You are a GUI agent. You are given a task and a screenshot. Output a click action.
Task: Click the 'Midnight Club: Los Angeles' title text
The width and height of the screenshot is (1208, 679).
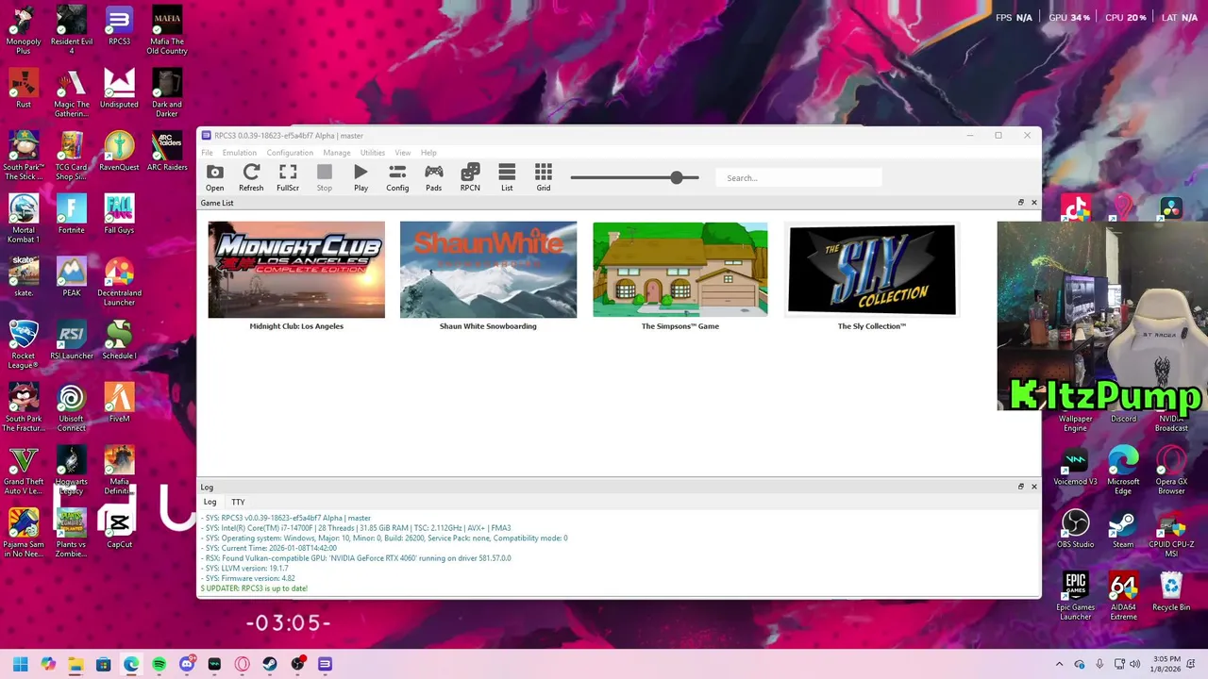tap(296, 326)
